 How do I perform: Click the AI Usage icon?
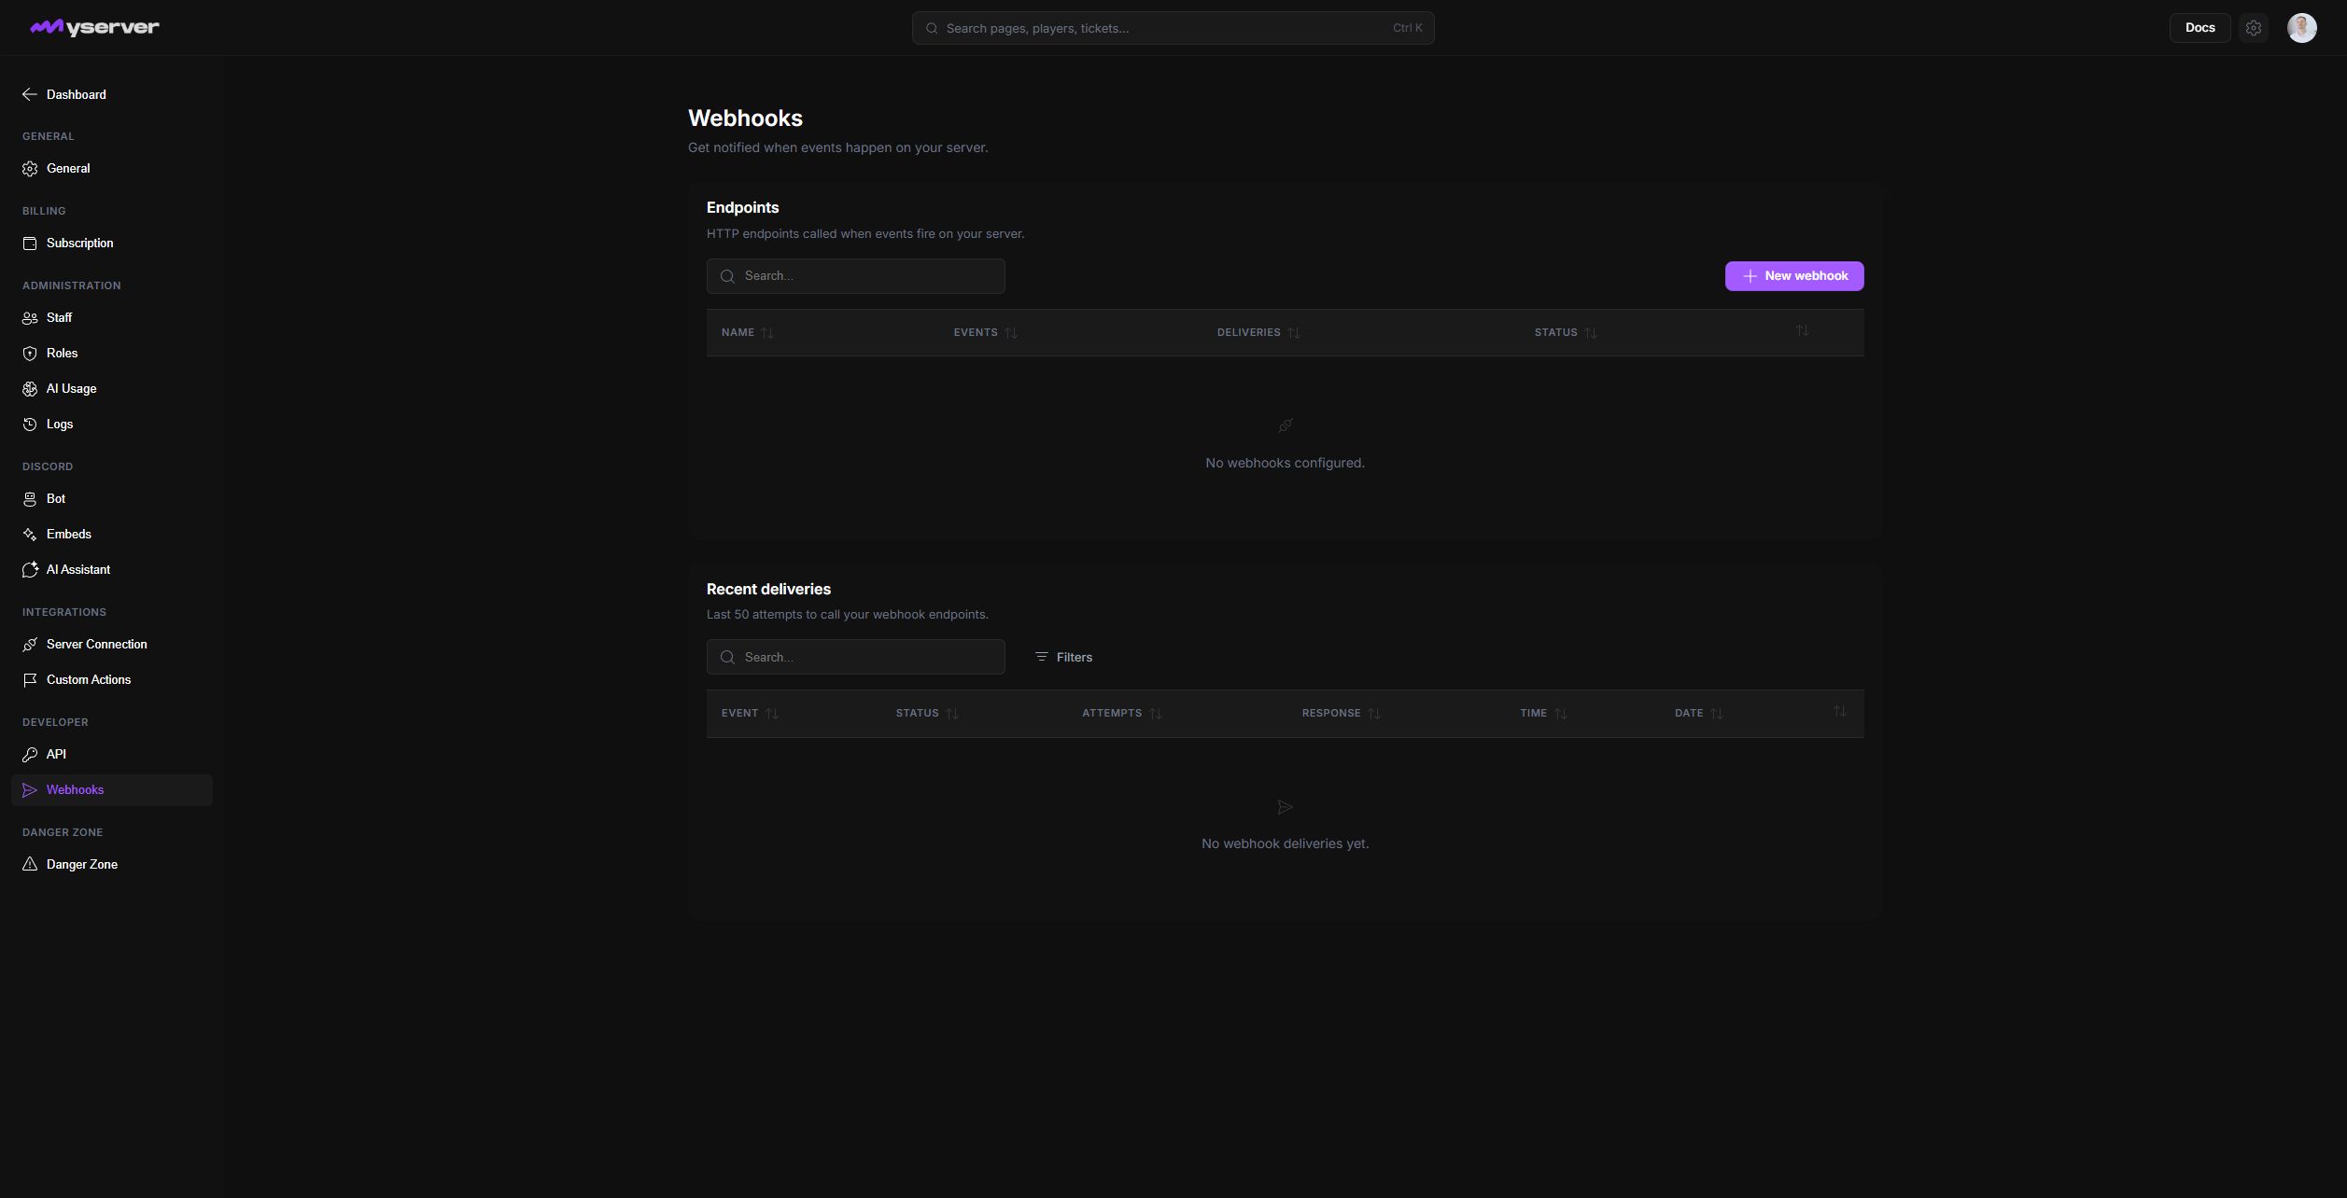pyautogui.click(x=30, y=389)
